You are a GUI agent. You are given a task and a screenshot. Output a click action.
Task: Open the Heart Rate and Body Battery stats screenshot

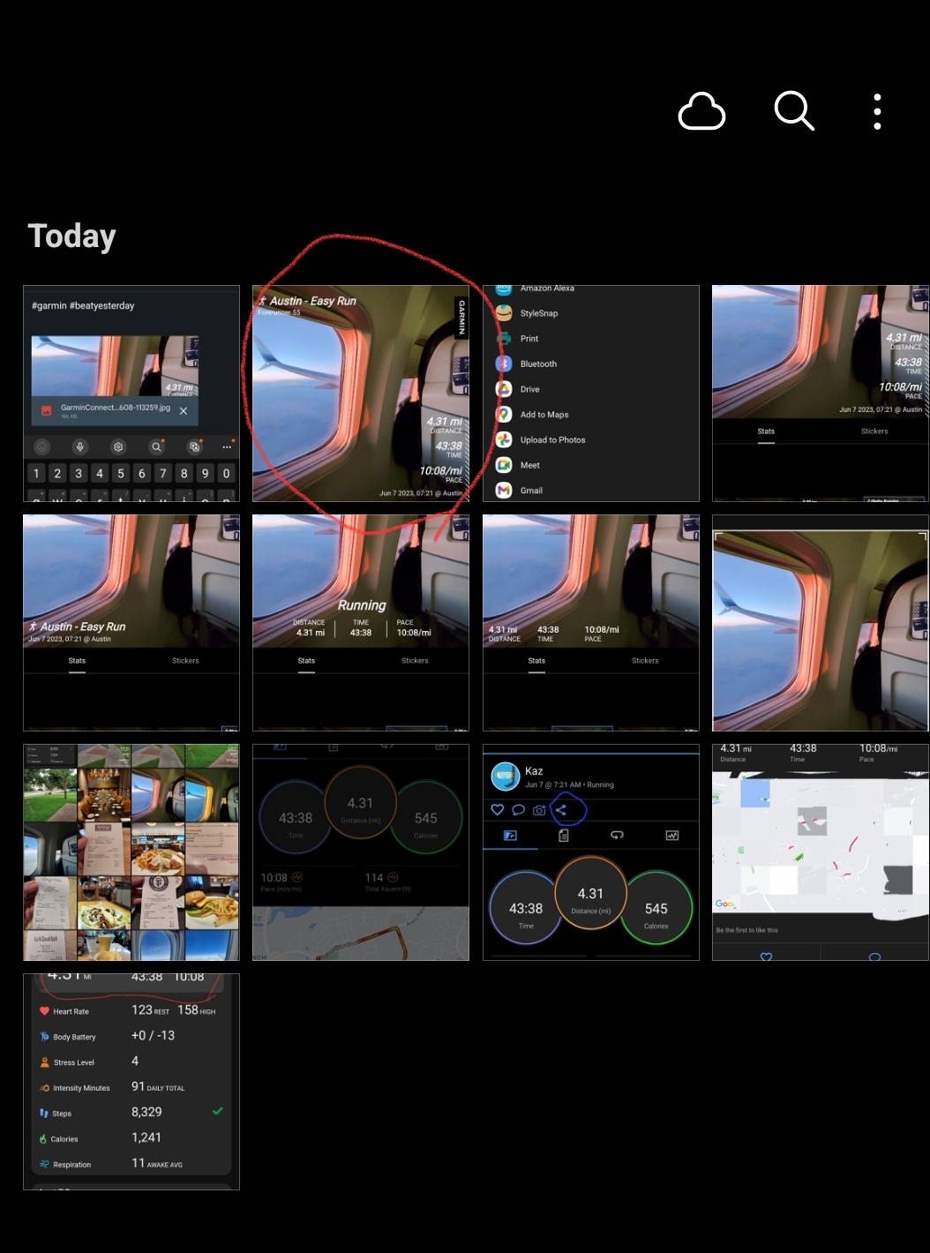[x=131, y=1082]
